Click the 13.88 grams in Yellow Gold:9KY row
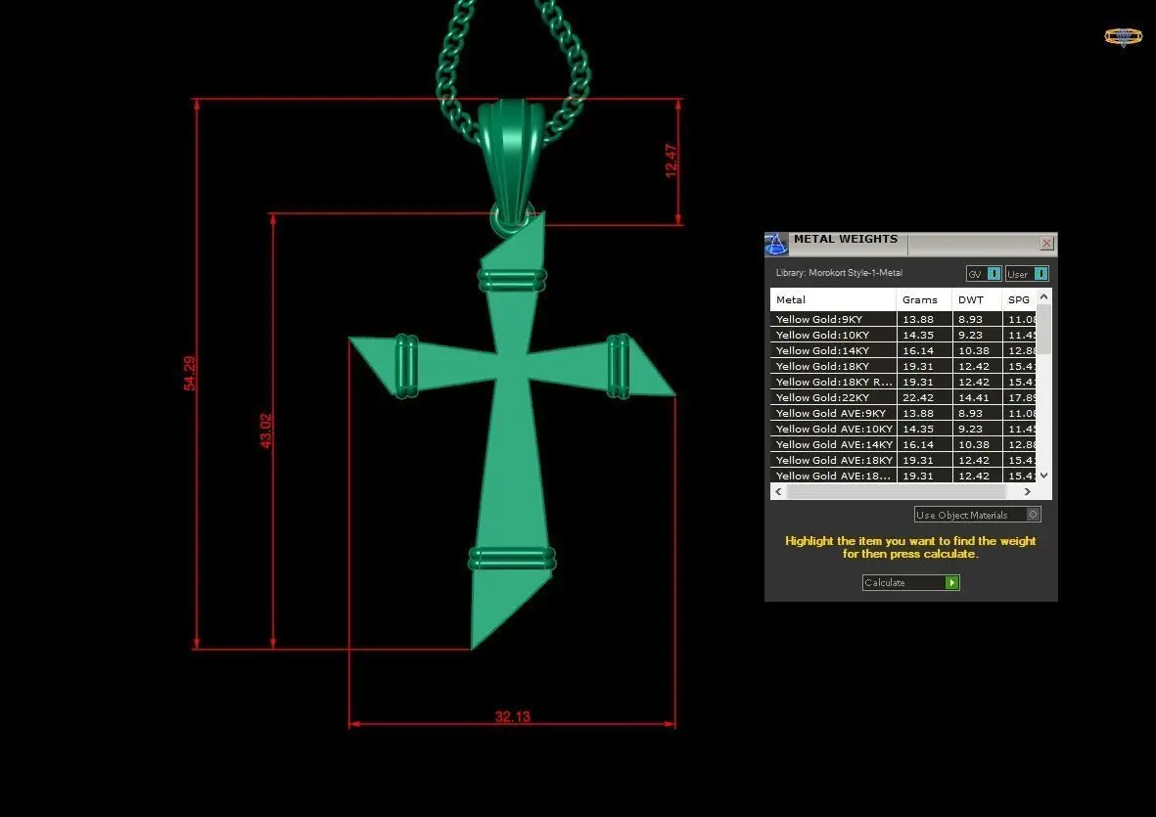Screen dimensions: 1156x817 (918, 319)
